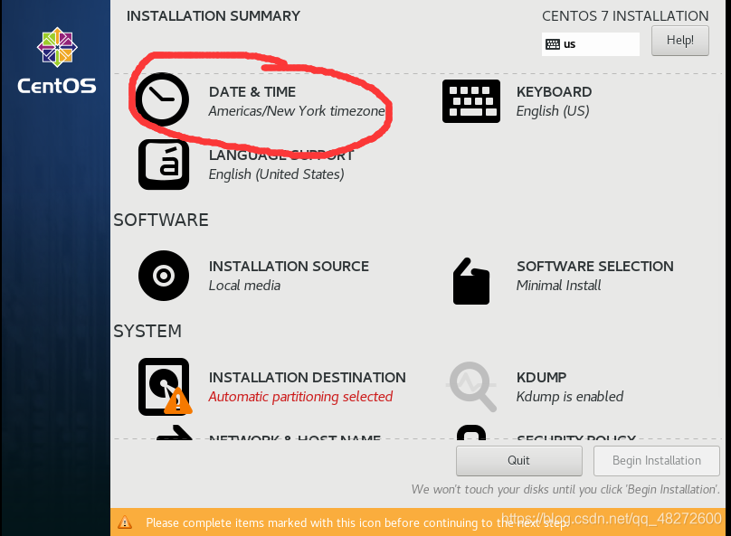Screen dimensions: 731x536
Task: Click the warning icon in the orange bar
Action: point(125,522)
